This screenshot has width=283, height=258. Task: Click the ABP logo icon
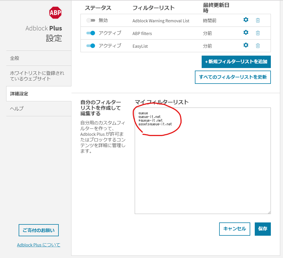55,13
